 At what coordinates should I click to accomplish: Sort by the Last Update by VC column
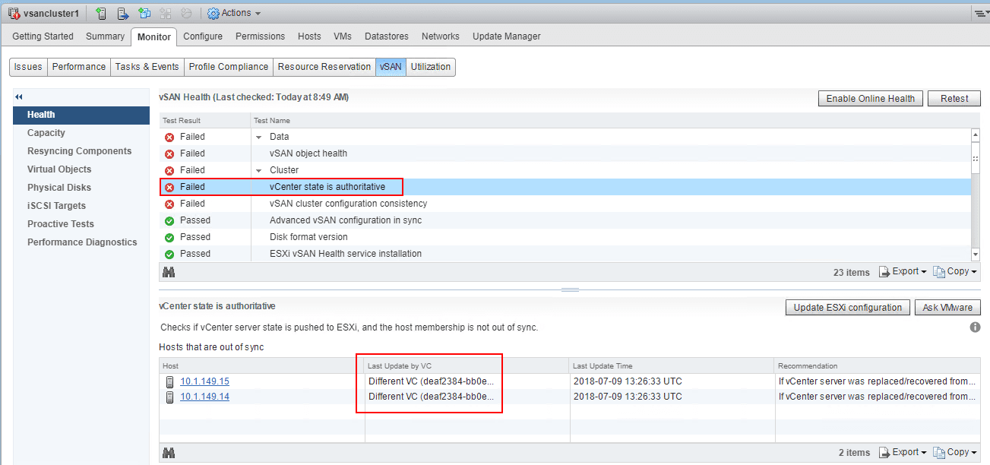467,366
